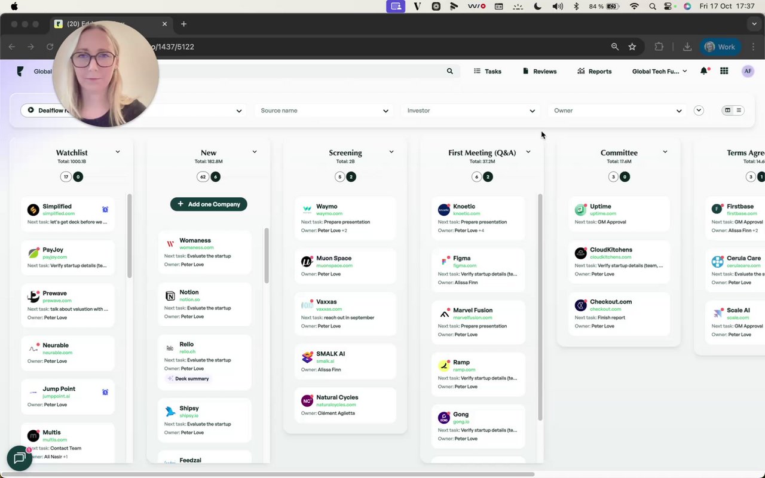This screenshot has height=478, width=765.
Task: Open the Global Tech Fu... fund selector
Action: click(659, 71)
